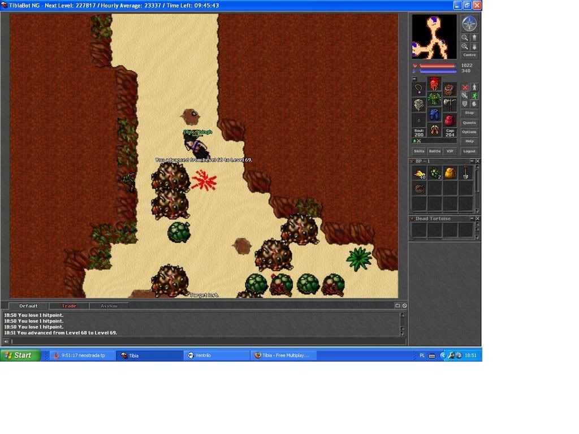Open the Quests log
Image resolution: width=579 pixels, height=434 pixels.
(x=469, y=123)
